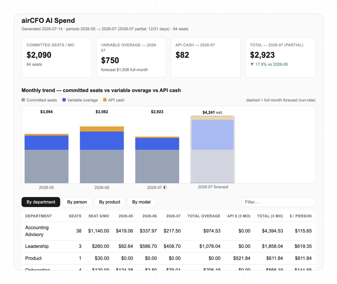337x284 pixels.
Task: Click the 2026-07 forecast axis label
Action: point(213,187)
